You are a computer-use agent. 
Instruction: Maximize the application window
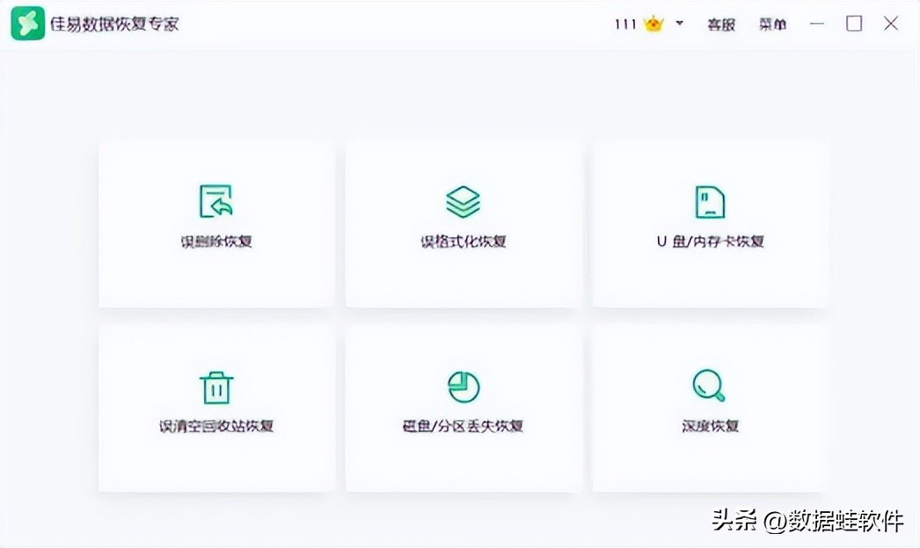tap(854, 24)
